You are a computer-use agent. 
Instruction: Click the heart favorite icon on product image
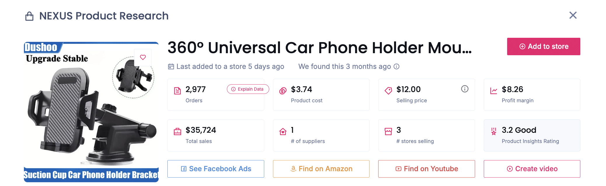143,57
